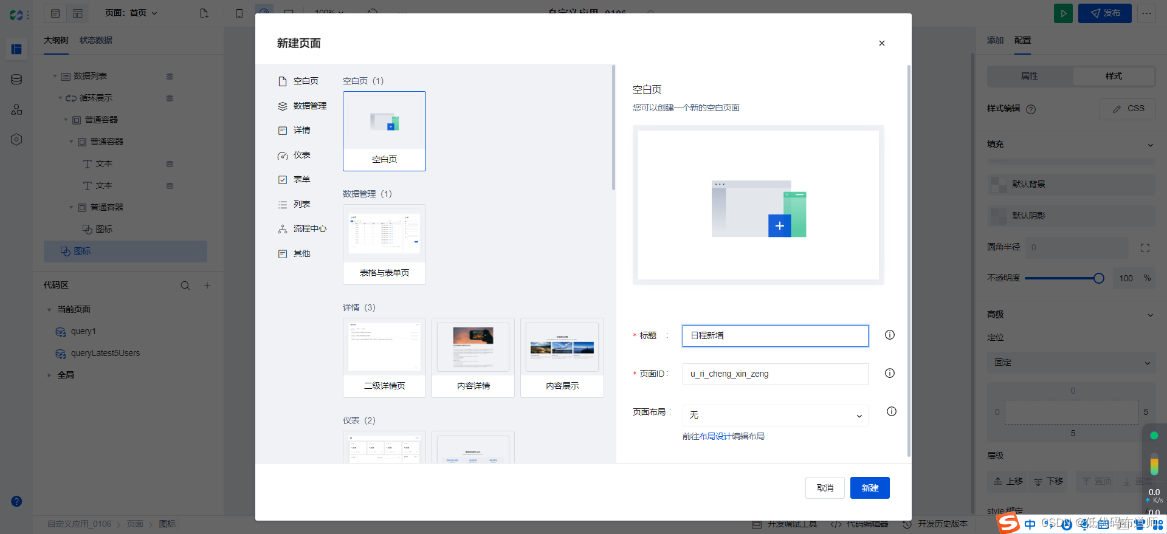
Task: Search in 代码区 with magnifier icon
Action: [185, 286]
